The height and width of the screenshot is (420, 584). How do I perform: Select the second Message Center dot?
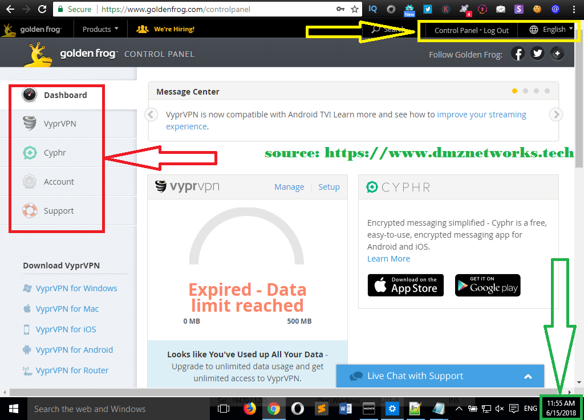point(525,91)
